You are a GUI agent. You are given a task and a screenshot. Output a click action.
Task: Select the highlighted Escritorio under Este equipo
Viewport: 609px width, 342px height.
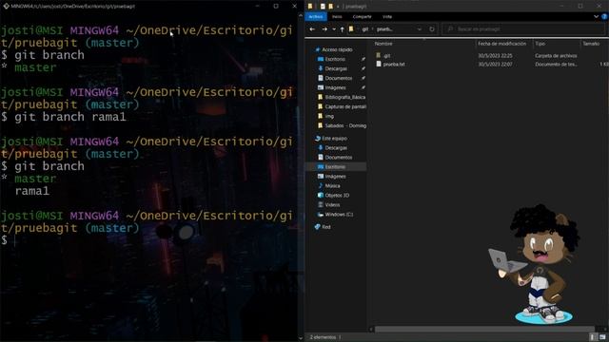click(335, 167)
